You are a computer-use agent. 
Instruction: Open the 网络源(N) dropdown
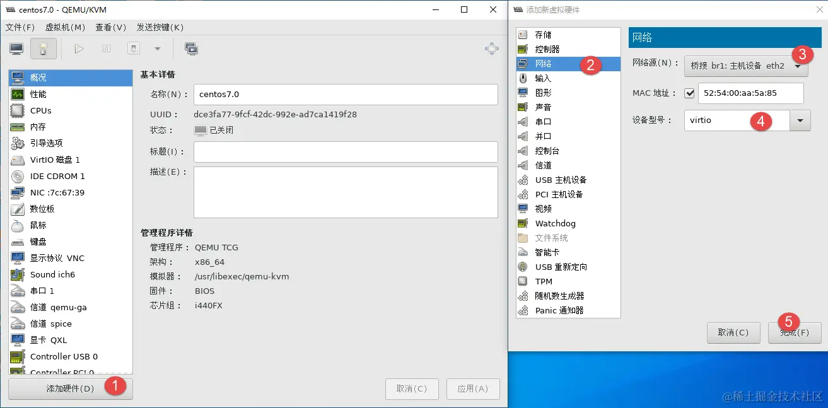[x=746, y=65]
